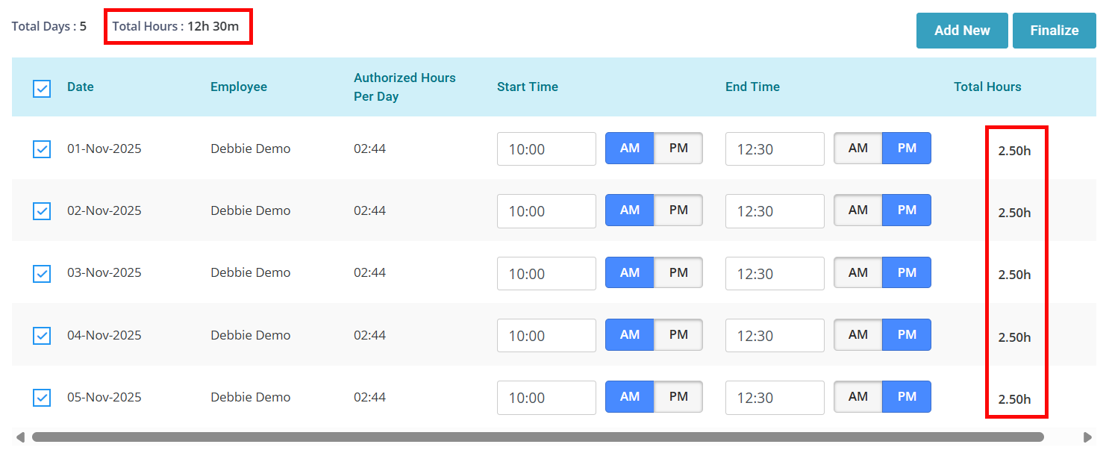Screen dimensions: 1109x453
Task: Set 01-Nov-2025 start time to PM
Action: [x=678, y=149]
